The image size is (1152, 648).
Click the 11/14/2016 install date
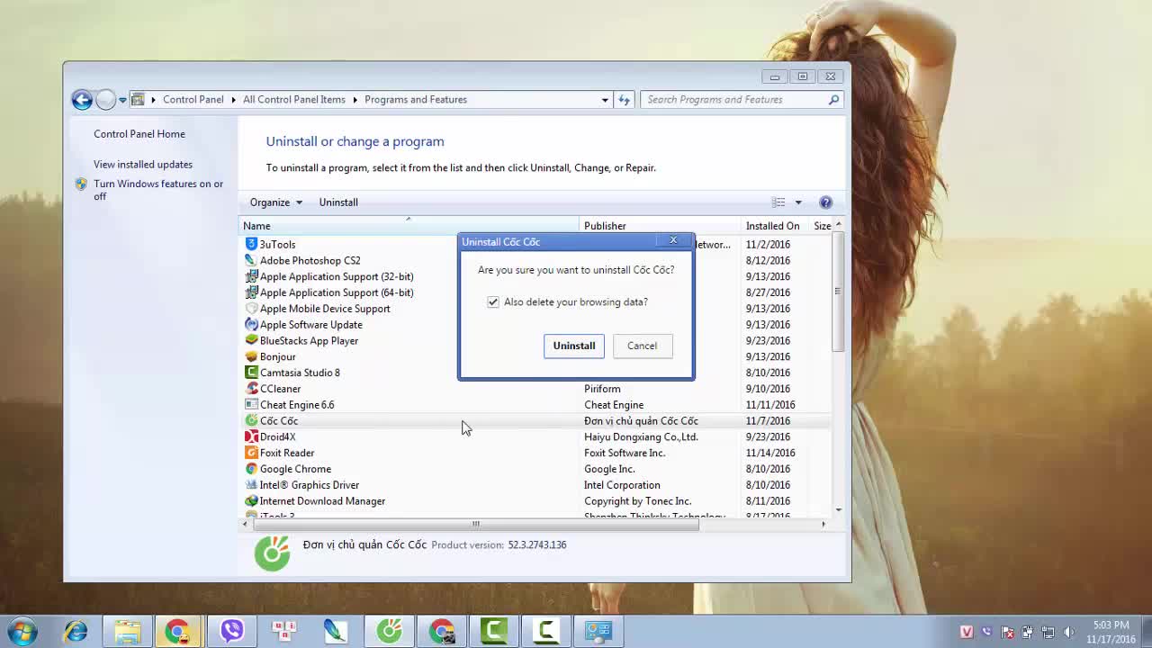click(770, 453)
